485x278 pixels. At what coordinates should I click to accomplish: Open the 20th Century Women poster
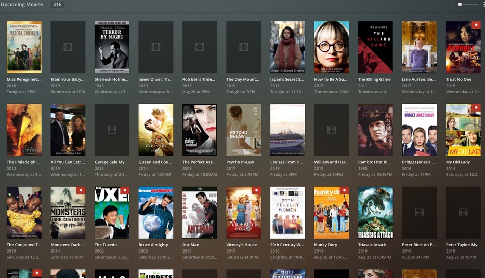click(287, 213)
